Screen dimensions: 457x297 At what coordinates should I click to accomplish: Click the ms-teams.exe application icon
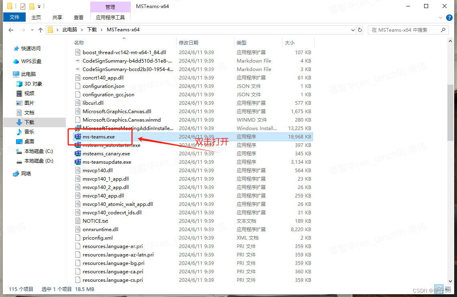[x=78, y=137]
